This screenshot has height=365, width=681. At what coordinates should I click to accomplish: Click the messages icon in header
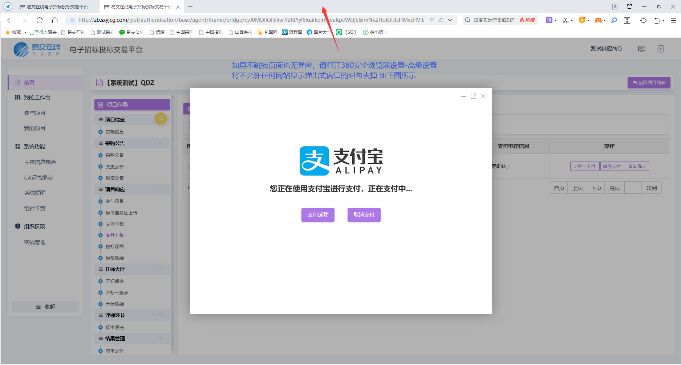642,49
